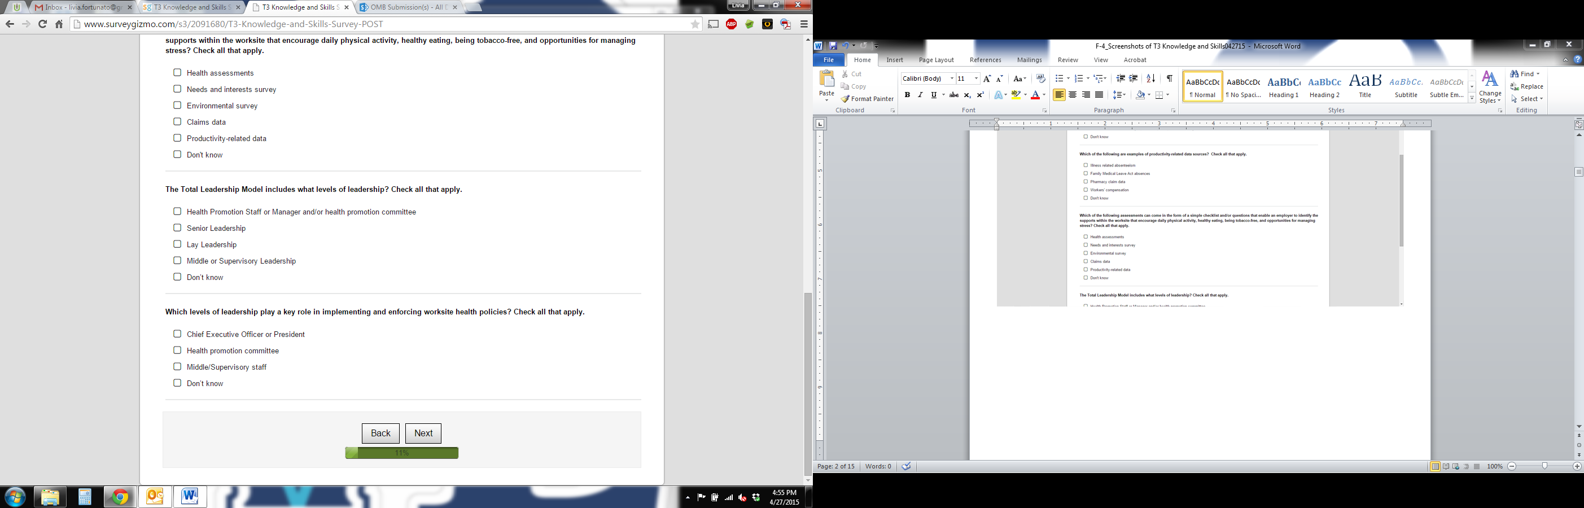The height and width of the screenshot is (508, 1584).
Task: Check Health assessments option
Action: (x=177, y=73)
